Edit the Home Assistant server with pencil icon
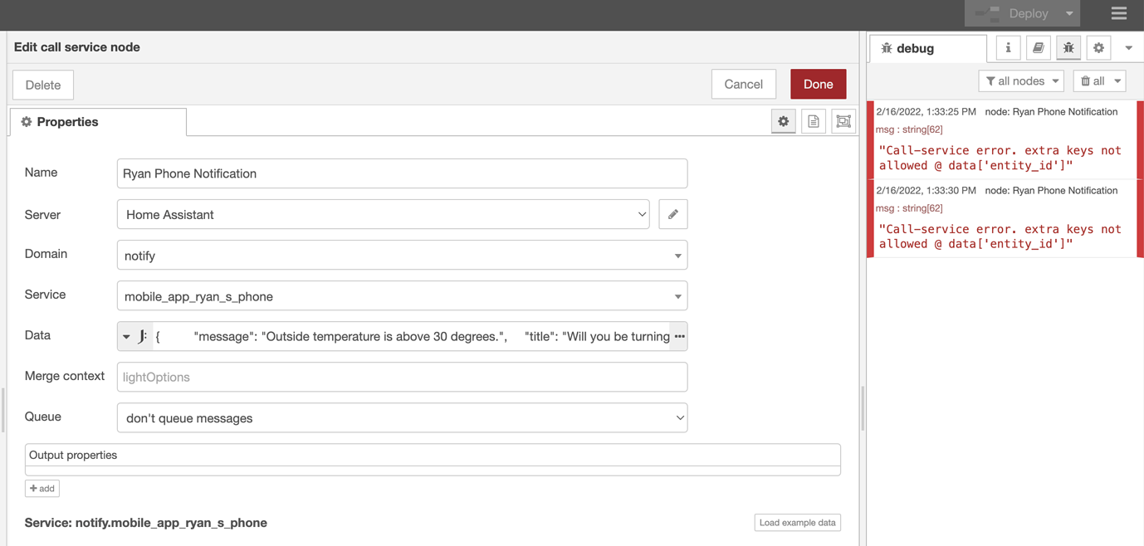The height and width of the screenshot is (546, 1144). 672,213
